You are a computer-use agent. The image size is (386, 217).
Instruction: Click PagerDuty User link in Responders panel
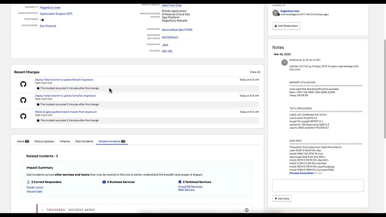pyautogui.click(x=289, y=11)
